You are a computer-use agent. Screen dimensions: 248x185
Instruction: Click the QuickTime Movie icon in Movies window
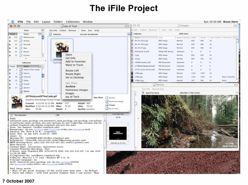143,93
